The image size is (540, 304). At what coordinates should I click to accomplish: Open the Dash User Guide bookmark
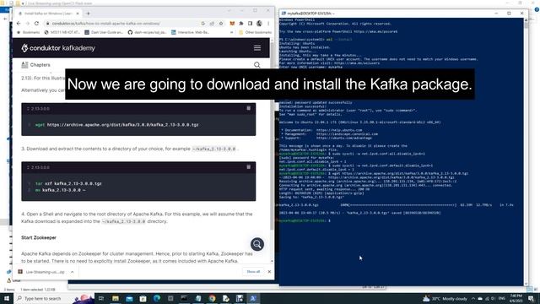pos(104,32)
